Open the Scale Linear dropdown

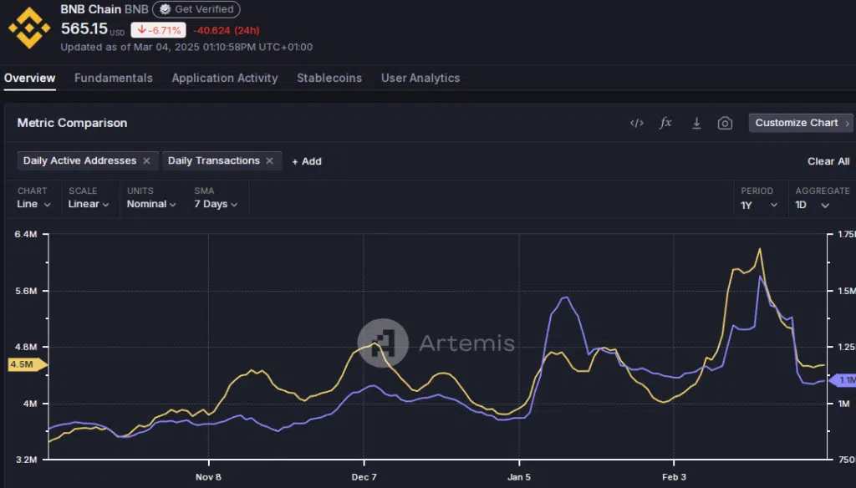89,204
